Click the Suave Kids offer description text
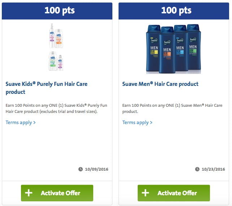Viewport: 232px width, 206px height. (56, 108)
